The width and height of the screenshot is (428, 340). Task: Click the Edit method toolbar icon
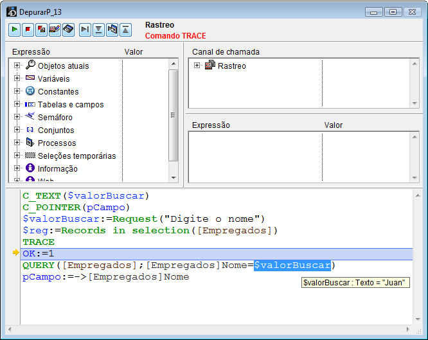55,29
